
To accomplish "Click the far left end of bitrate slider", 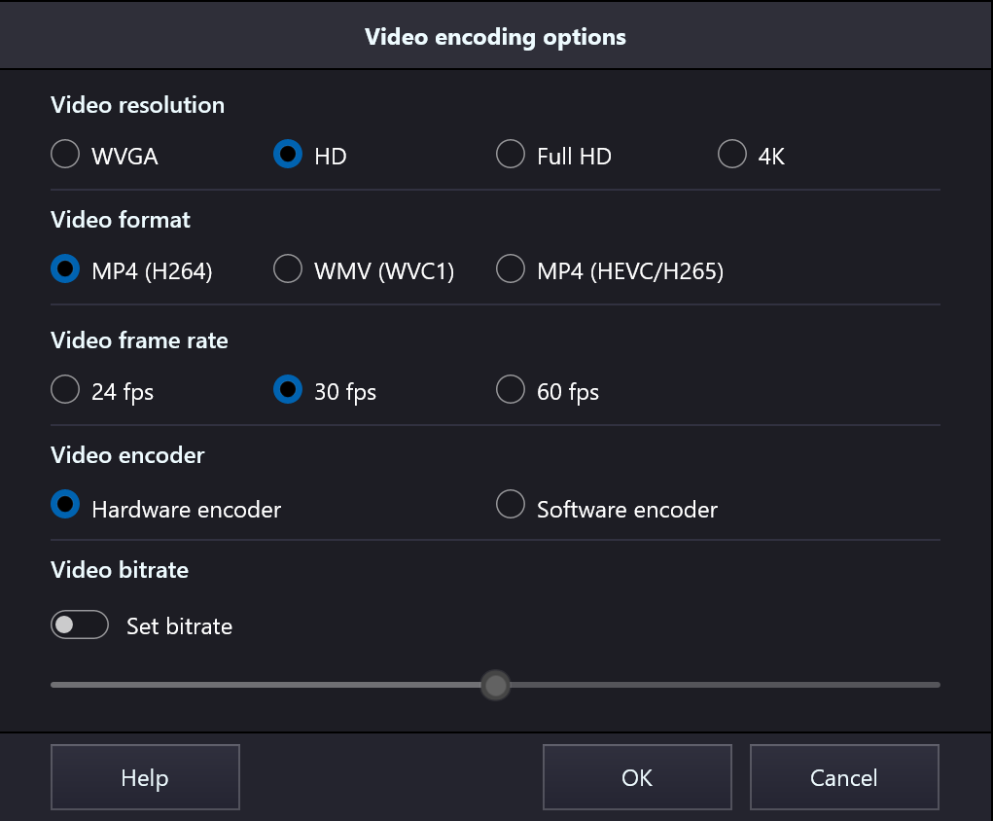I will [x=55, y=685].
